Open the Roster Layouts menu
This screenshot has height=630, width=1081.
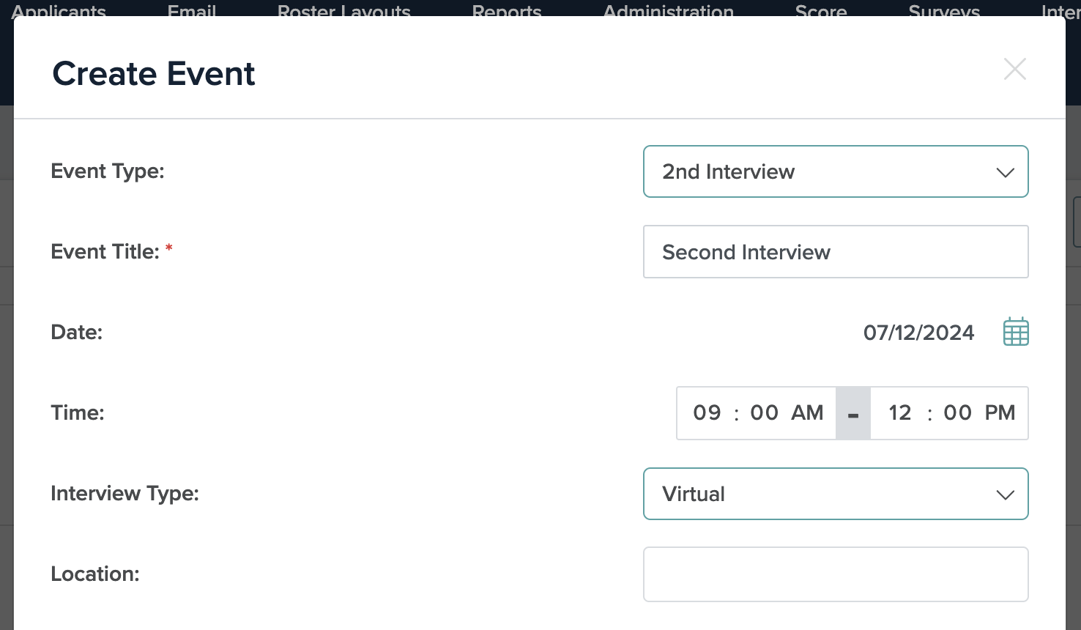click(x=343, y=10)
